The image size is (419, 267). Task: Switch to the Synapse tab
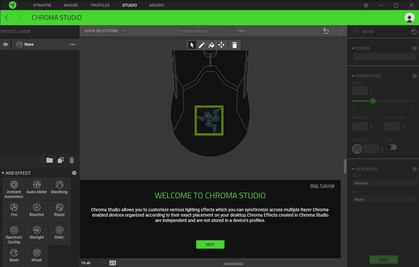tap(42, 5)
